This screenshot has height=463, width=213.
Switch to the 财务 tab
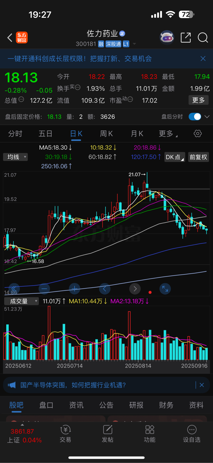(x=166, y=405)
